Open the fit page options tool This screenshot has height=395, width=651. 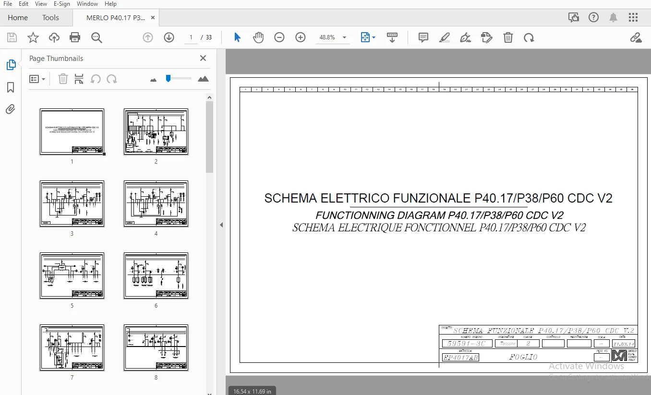[368, 37]
